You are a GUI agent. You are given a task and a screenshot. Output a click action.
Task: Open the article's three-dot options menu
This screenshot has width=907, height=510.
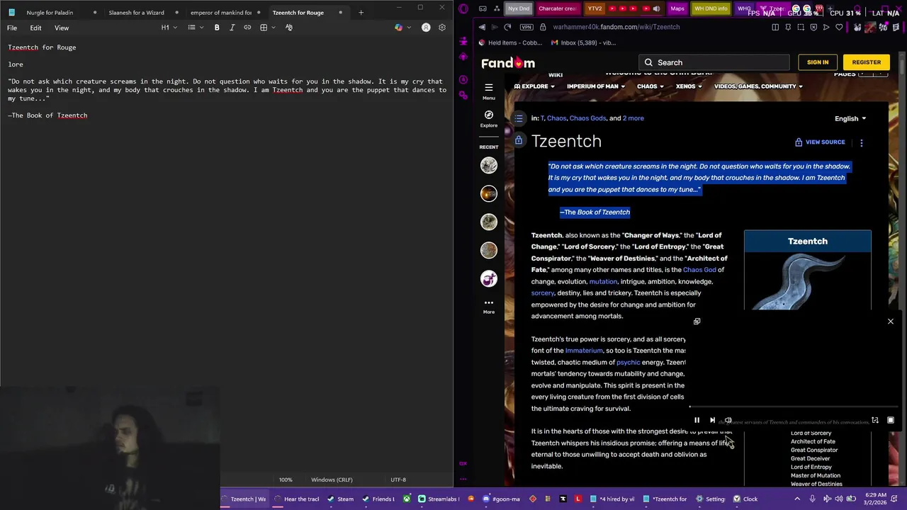(862, 142)
